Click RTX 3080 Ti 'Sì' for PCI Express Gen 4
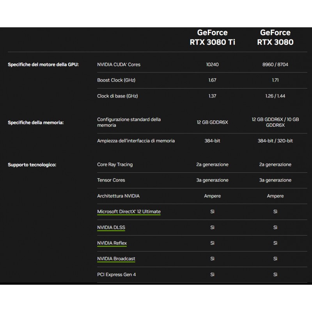The image size is (312, 312). (x=212, y=275)
